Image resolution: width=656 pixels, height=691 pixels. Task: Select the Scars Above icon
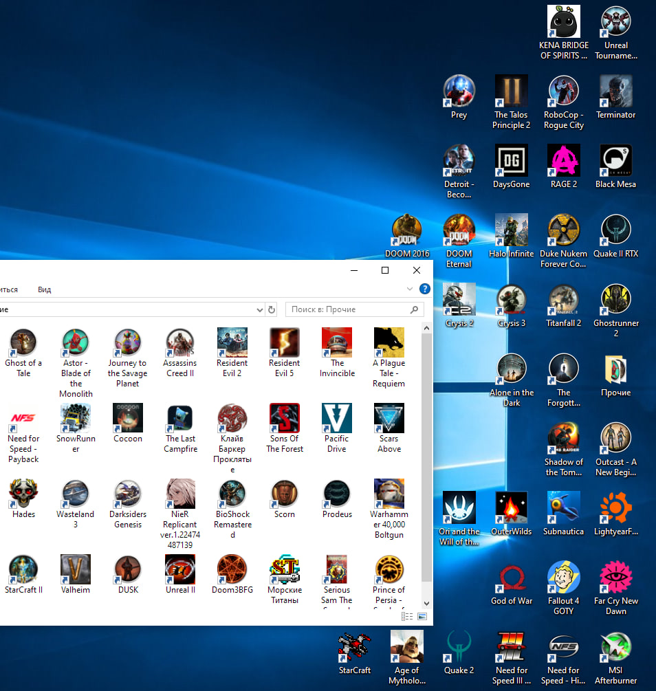click(389, 418)
